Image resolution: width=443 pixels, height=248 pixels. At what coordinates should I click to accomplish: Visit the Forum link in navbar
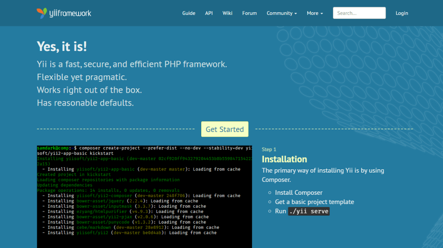[250, 13]
